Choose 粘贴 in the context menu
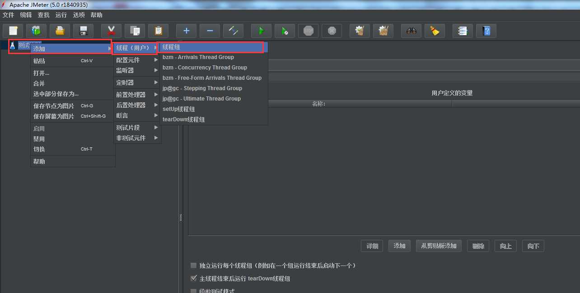The width and height of the screenshot is (580, 293). [73, 61]
